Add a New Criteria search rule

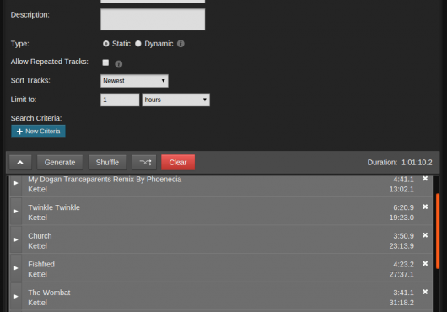[38, 132]
